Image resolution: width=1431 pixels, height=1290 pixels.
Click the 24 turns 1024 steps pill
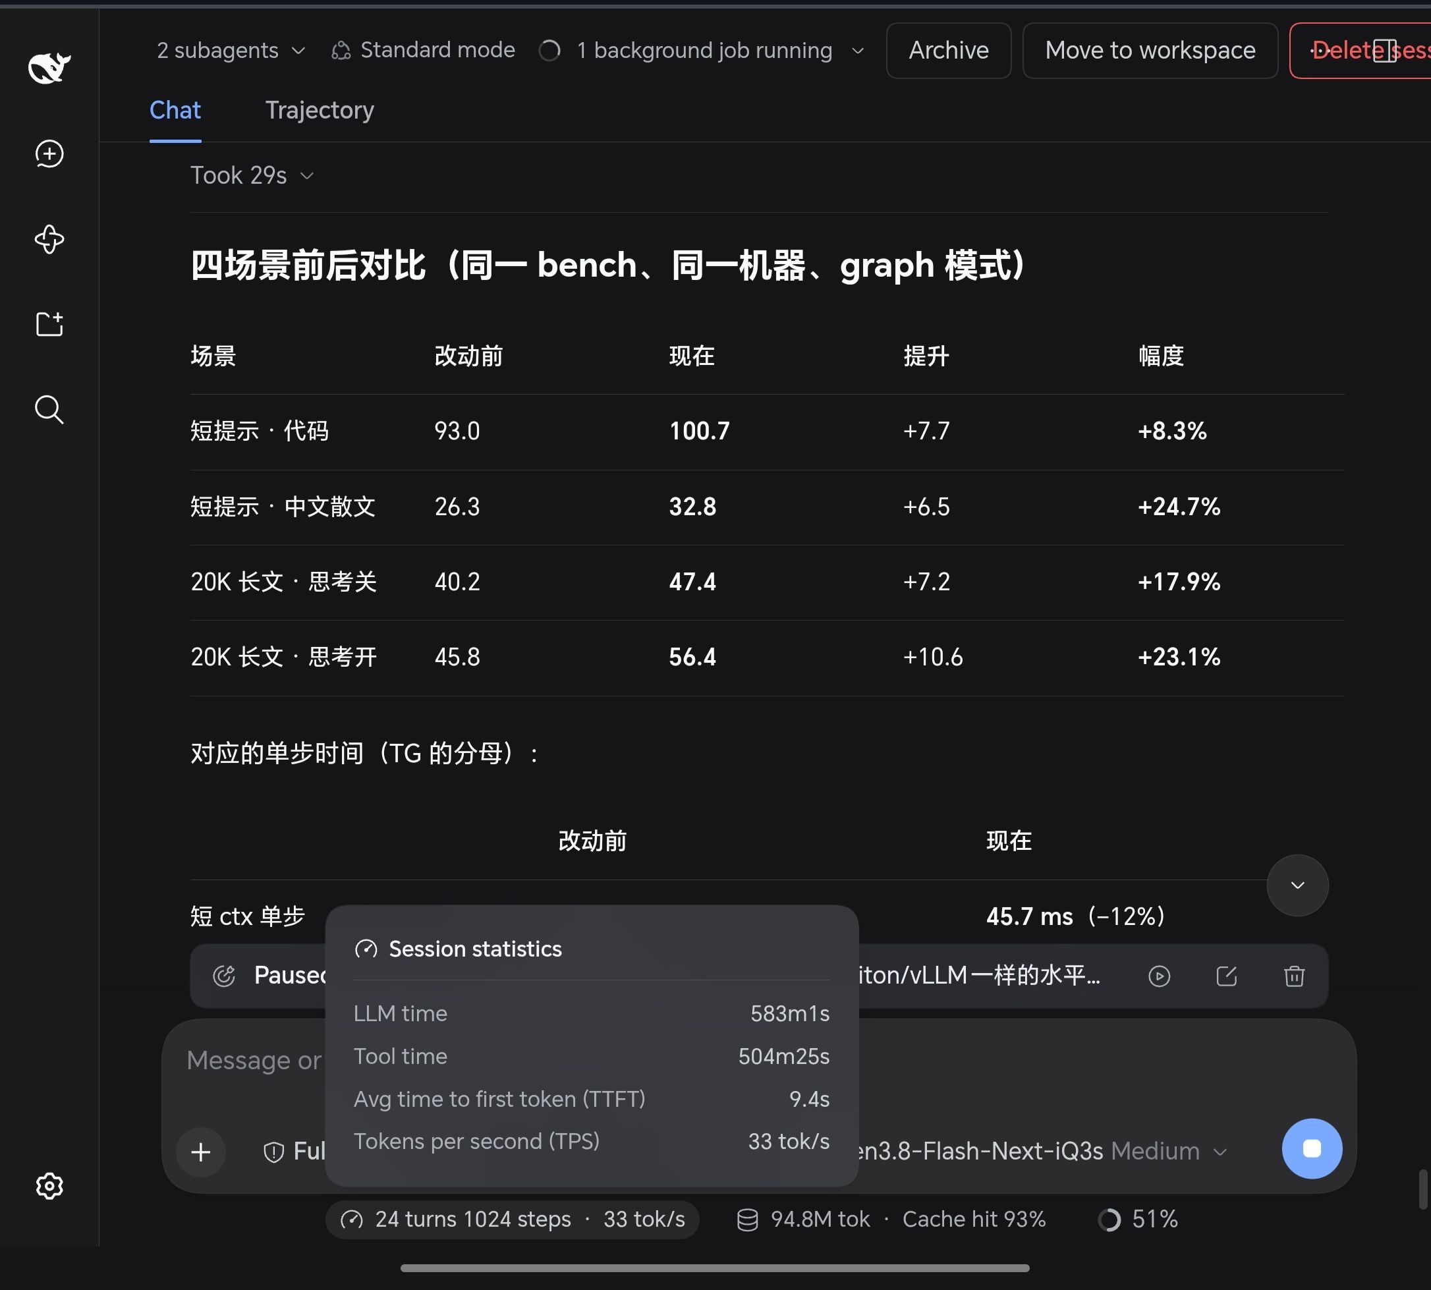point(513,1220)
